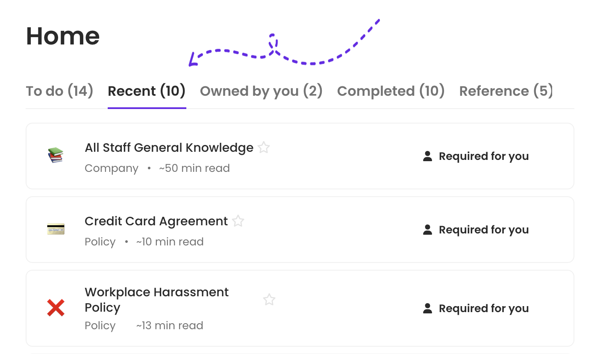The image size is (606, 354).
Task: Click Required for you on Workplace Harassment Policy
Action: click(483, 309)
